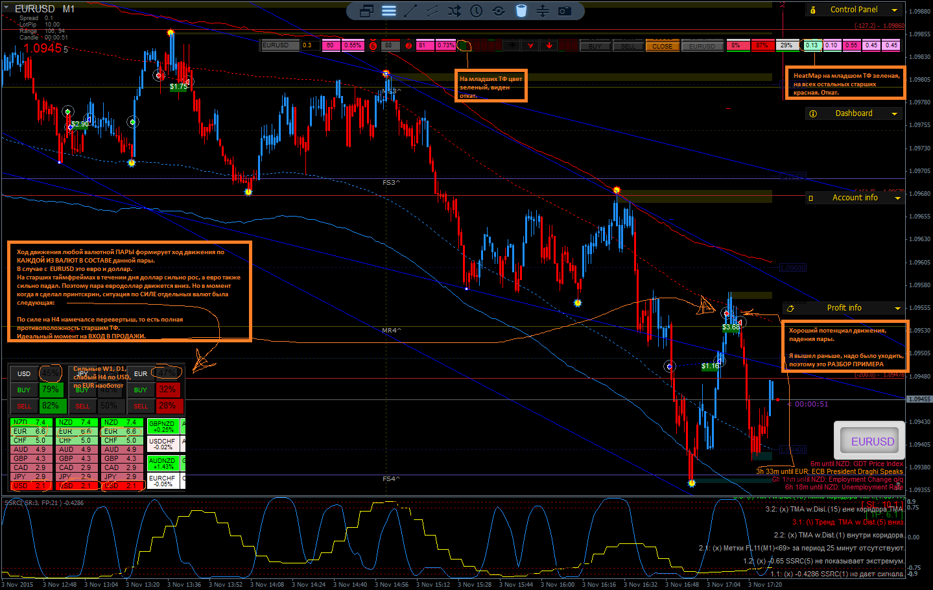Expand the Dashboard dropdown arrow
The height and width of the screenshot is (590, 933).
895,114
